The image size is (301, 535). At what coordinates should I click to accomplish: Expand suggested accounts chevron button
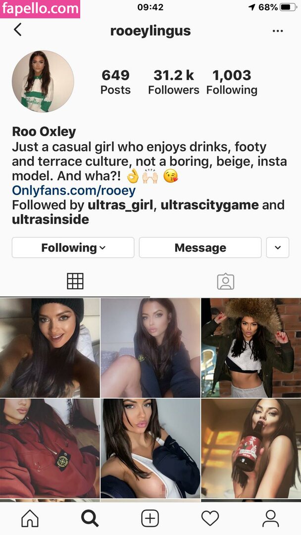tap(278, 248)
